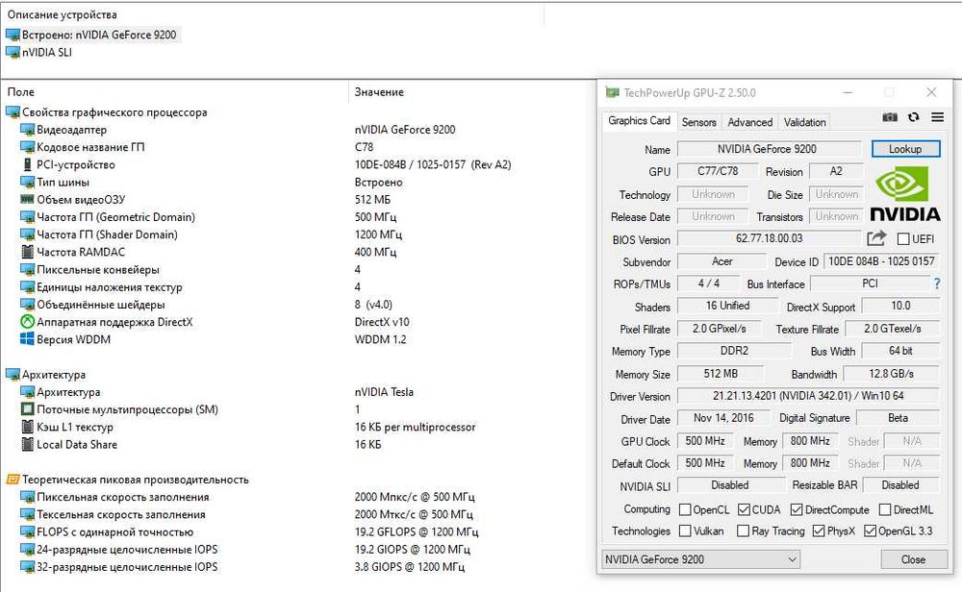The height and width of the screenshot is (592, 962).
Task: Toggle the PhysX checkbox
Action: pos(818,530)
